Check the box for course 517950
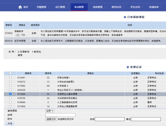The width and height of the screenshot is (166, 127). tap(10, 106)
